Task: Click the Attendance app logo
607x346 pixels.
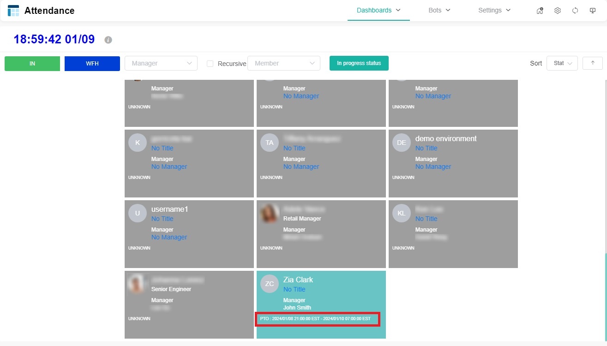Action: pos(13,10)
